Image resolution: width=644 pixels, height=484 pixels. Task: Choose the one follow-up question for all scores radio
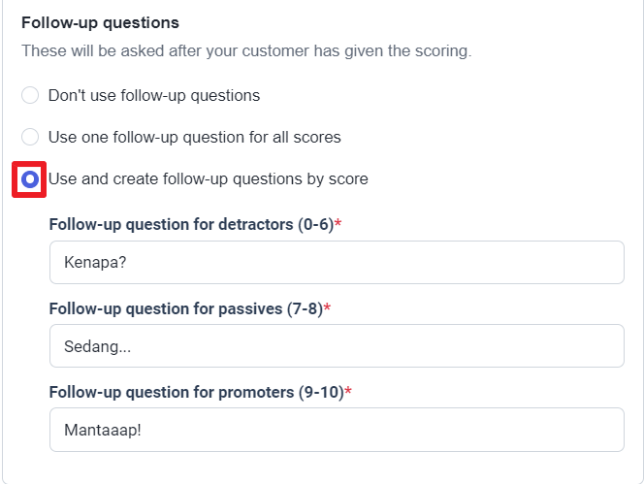click(x=30, y=137)
